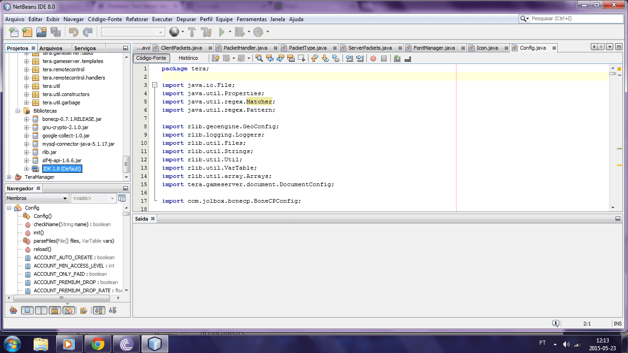The image size is (628, 353).
Task: Click the editor Last Edit icon
Action: coord(216,58)
